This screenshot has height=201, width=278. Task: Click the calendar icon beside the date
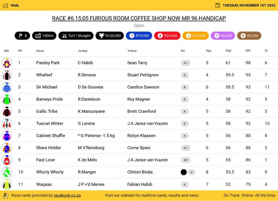click(218, 5)
